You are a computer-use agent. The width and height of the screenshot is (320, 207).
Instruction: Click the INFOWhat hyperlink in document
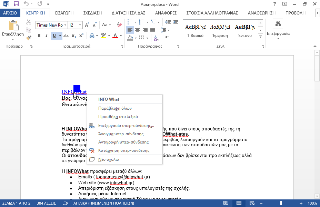pyautogui.click(x=74, y=92)
